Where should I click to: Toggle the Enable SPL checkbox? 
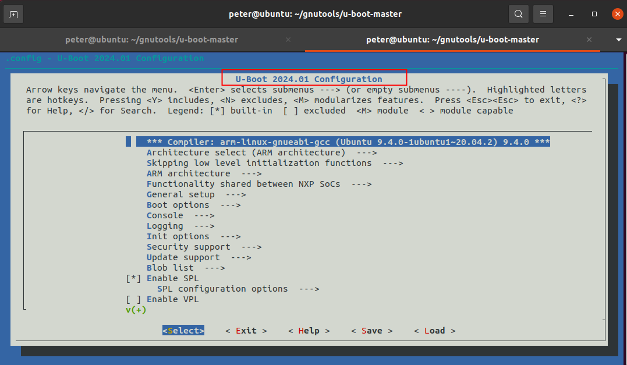pyautogui.click(x=133, y=278)
